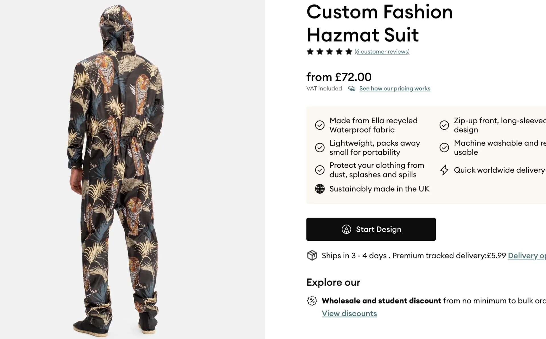Click the percent discount badge icon
This screenshot has height=339, width=546.
coord(312,300)
